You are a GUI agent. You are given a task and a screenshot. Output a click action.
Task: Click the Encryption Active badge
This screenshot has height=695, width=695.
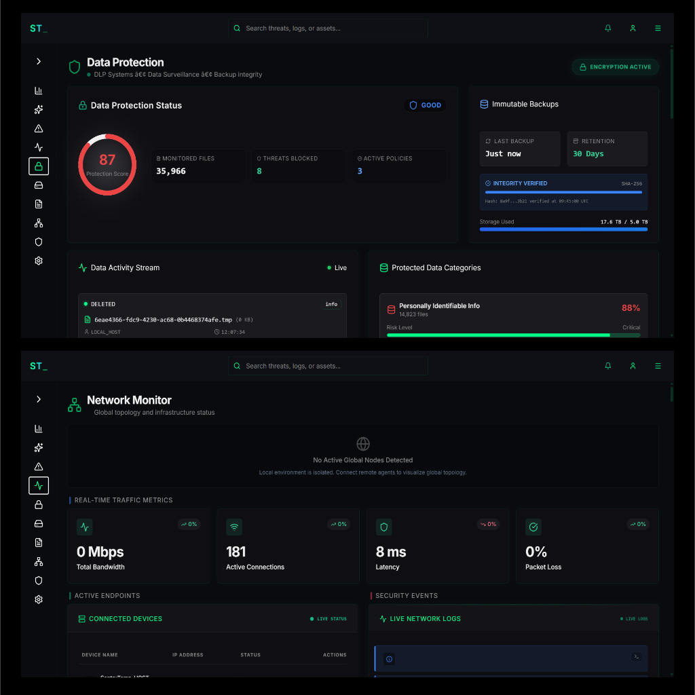click(x=615, y=67)
